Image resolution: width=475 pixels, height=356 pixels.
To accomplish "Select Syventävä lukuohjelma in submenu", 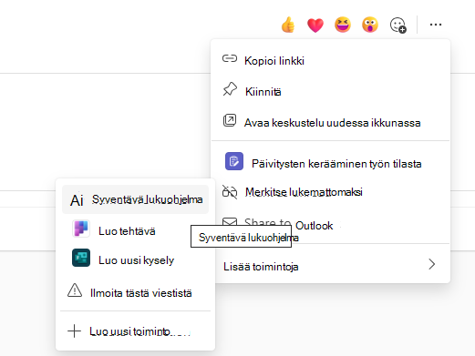I will coord(135,199).
